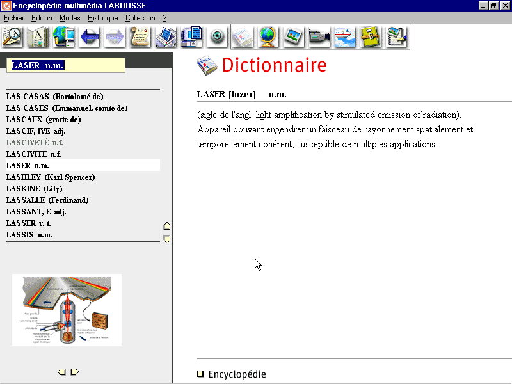Screen dimensions: 512x384
Task: Select LASSANT, E adj. entry
Action: 36,212
